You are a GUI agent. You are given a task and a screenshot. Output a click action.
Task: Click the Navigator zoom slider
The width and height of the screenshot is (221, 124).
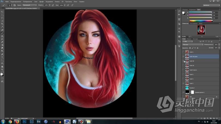click(x=202, y=37)
